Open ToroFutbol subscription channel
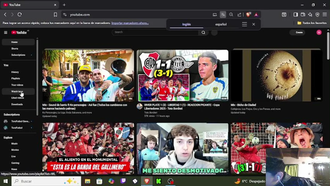 click(x=18, y=128)
